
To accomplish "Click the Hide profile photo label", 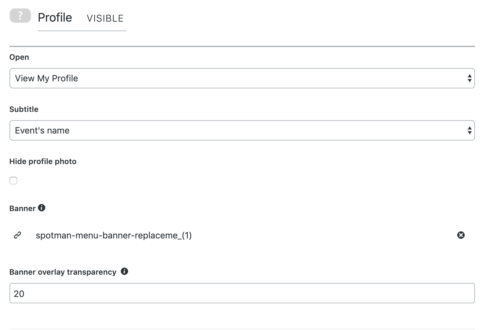I will click(43, 162).
